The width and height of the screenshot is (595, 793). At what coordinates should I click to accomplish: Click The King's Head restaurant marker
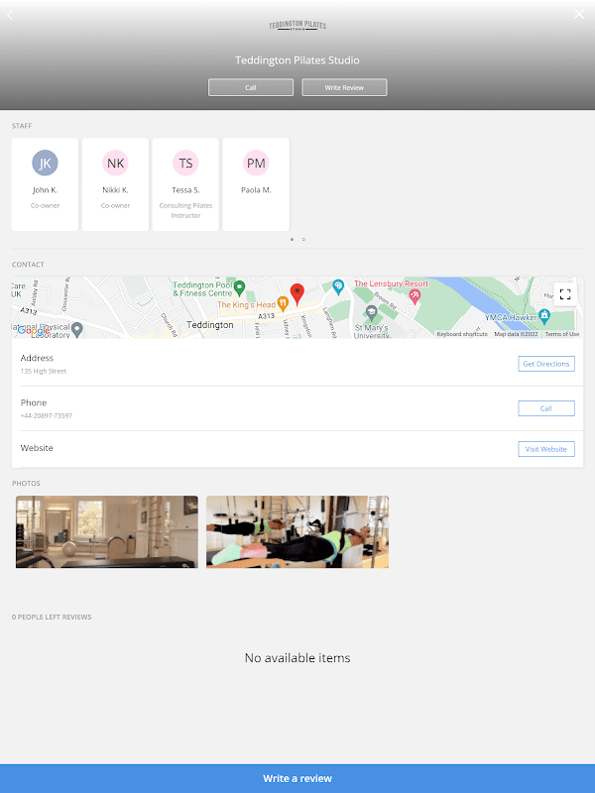(283, 303)
